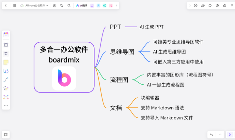Collapse the AI toolbar with left chevron

tap(117, 6)
